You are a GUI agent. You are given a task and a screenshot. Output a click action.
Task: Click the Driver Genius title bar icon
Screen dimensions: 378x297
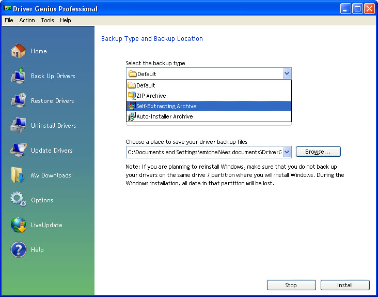pos(7,8)
